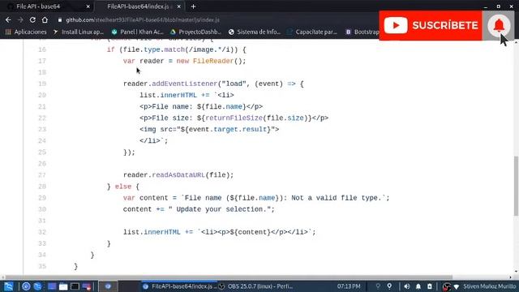The height and width of the screenshot is (292, 519).
Task: Reload the GitHub page
Action: (x=32, y=19)
